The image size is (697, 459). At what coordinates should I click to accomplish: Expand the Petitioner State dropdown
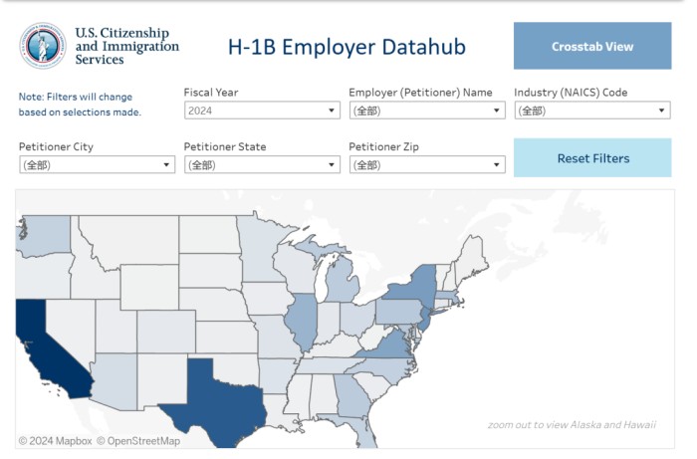[262, 164]
